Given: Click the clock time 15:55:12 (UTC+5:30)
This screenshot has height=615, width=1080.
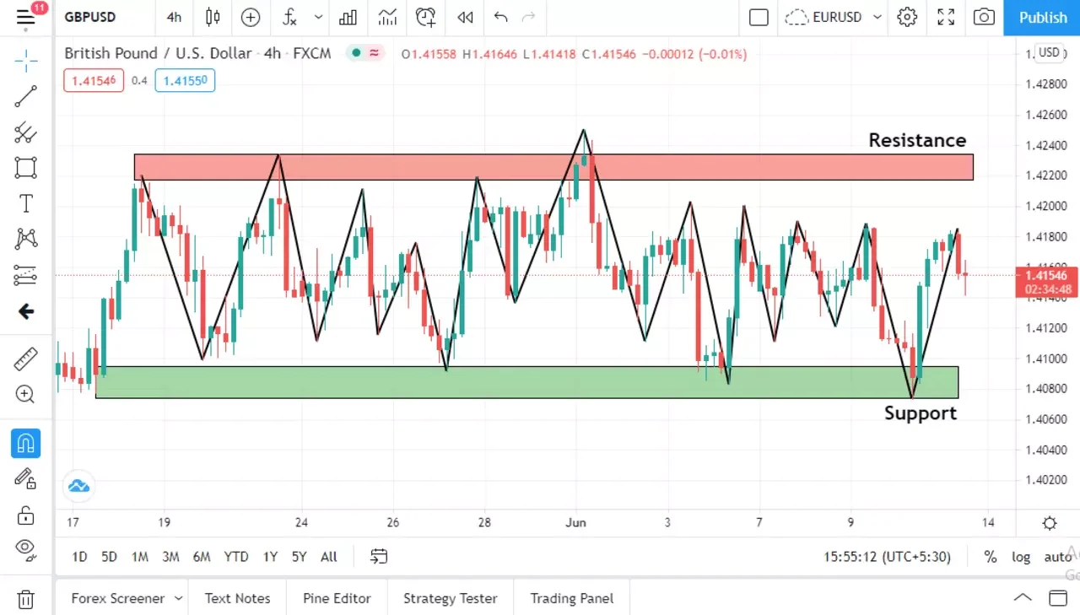Looking at the screenshot, I should 888,557.
